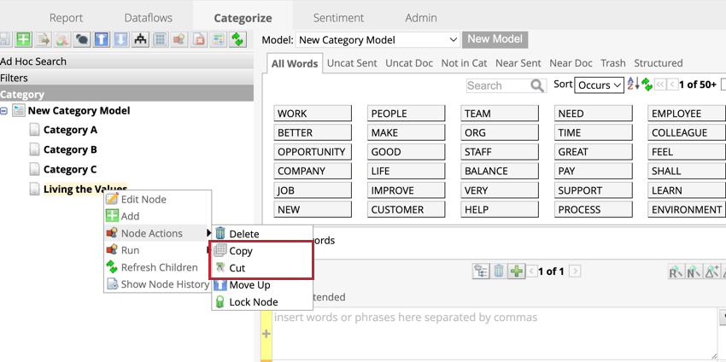Open the Sort by Occurs dropdown
The height and width of the screenshot is (362, 726).
tap(600, 85)
